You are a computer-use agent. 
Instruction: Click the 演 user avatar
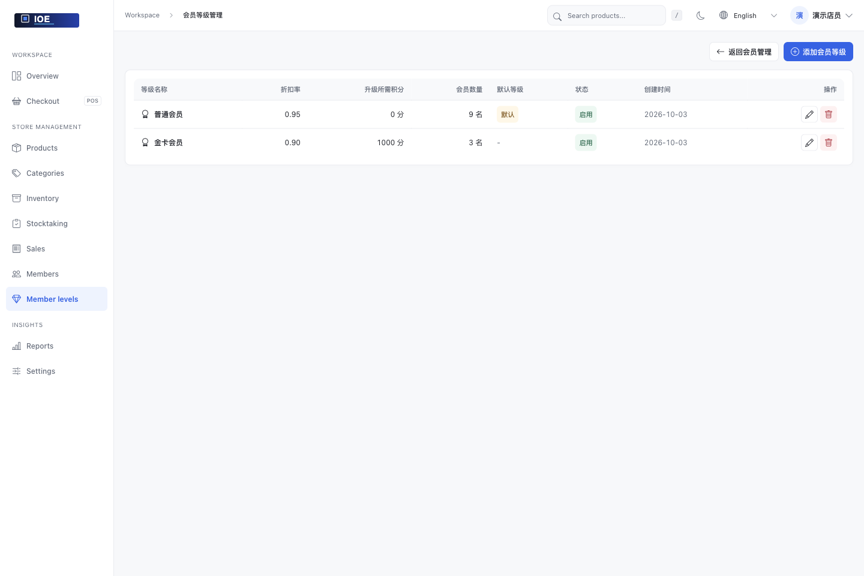[x=799, y=16]
